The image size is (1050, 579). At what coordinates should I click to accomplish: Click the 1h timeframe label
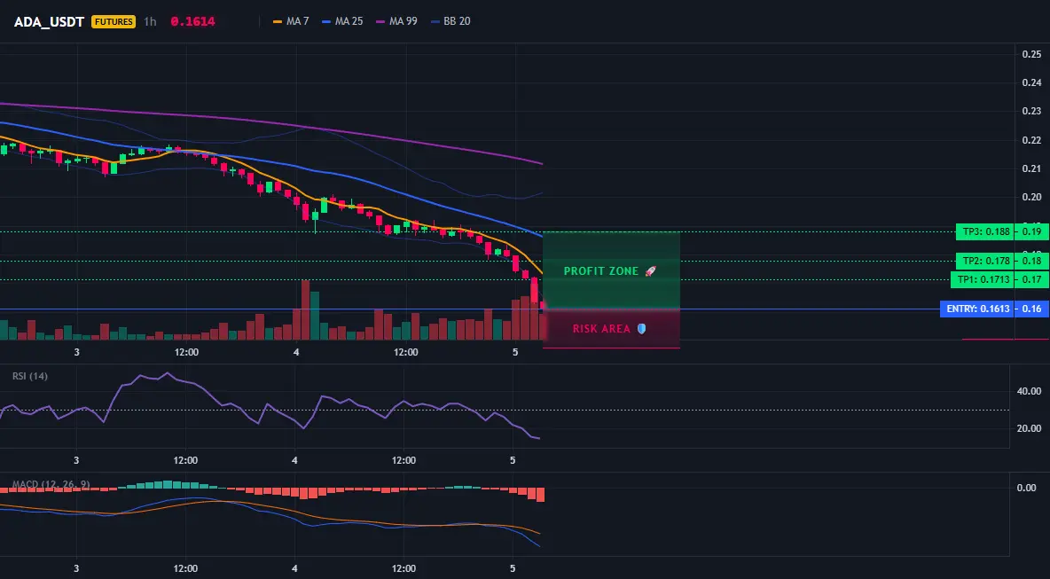[x=150, y=21]
